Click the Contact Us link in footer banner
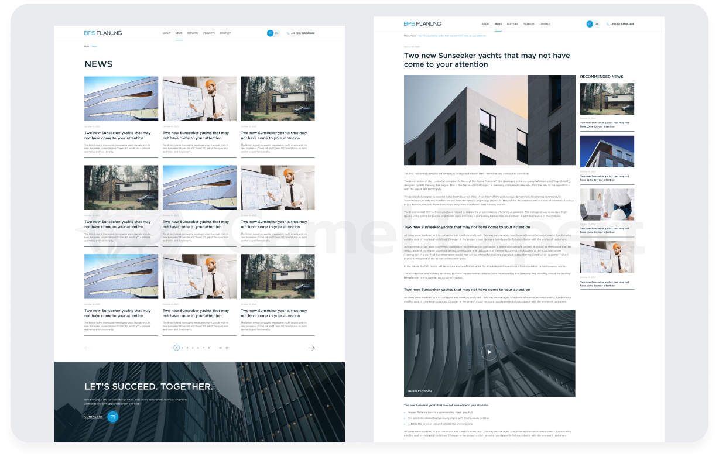Image resolution: width=719 pixels, height=460 pixels. (93, 417)
